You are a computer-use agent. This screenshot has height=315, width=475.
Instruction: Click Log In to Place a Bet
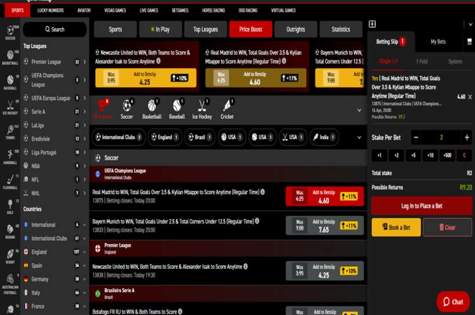pyautogui.click(x=422, y=206)
